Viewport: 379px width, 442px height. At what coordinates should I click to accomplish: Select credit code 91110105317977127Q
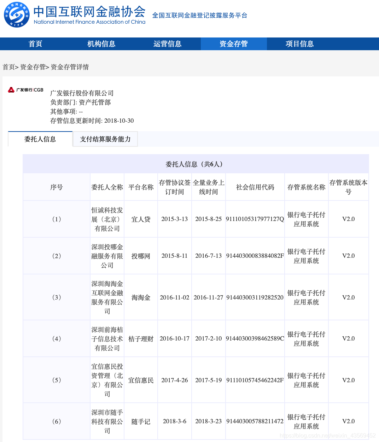point(255,219)
